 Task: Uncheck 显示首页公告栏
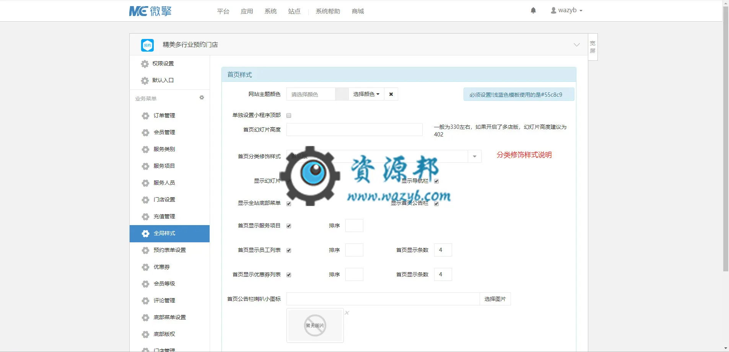436,204
